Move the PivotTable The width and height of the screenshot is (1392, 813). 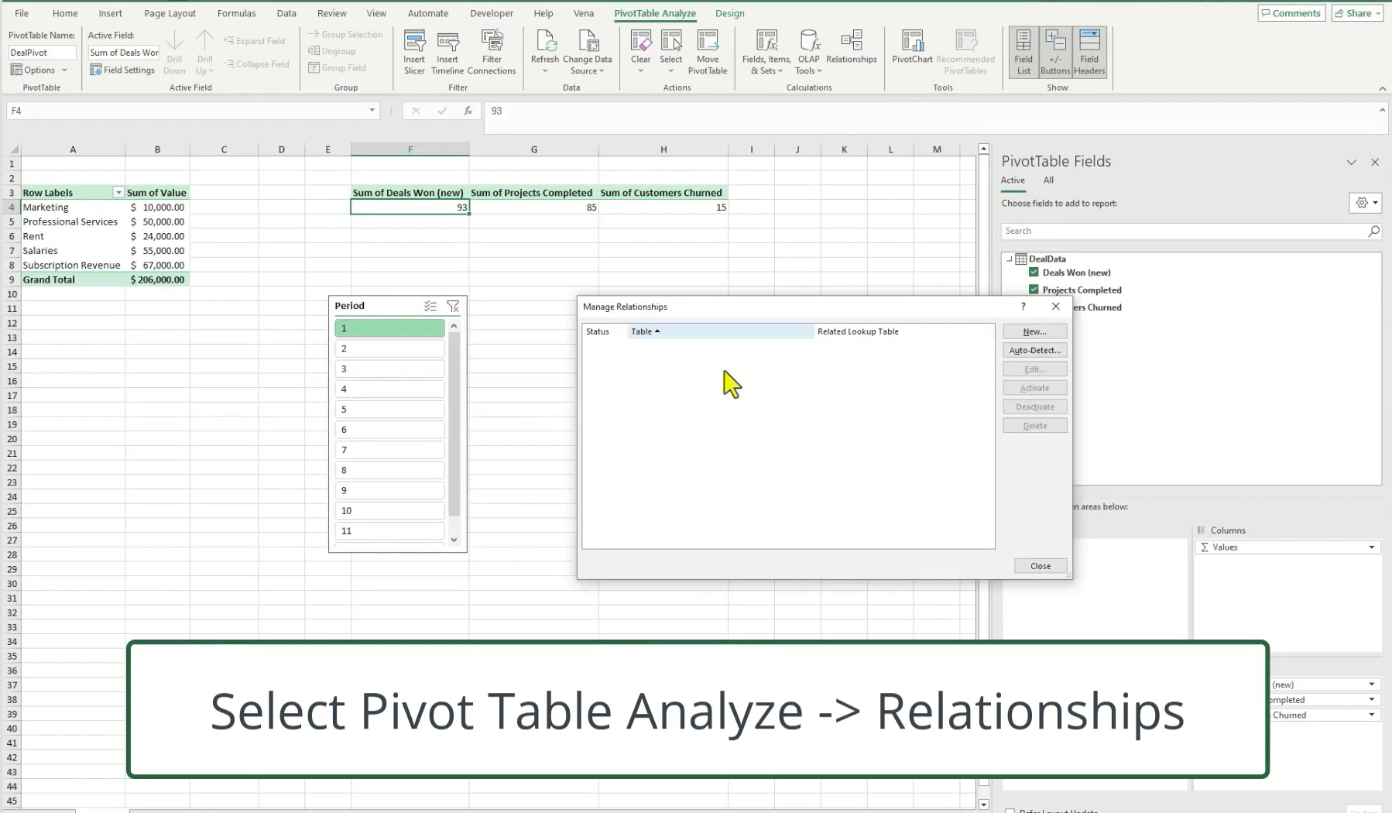click(708, 52)
